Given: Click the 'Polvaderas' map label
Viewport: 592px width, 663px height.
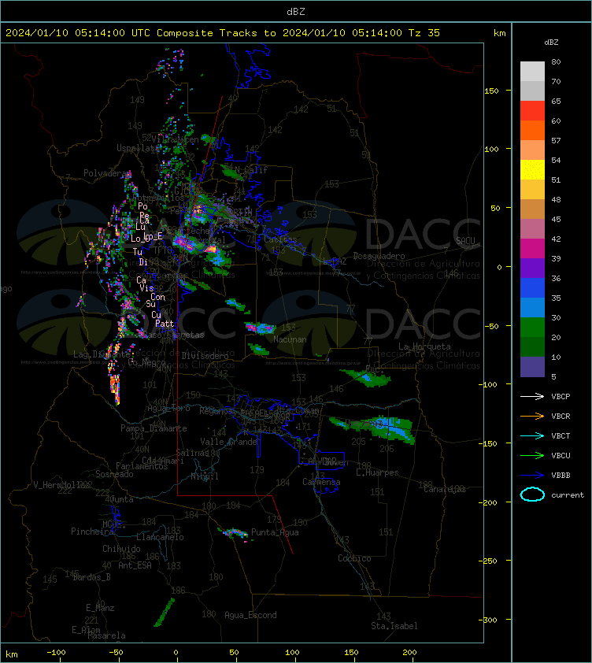Looking at the screenshot, I should pos(107,173).
